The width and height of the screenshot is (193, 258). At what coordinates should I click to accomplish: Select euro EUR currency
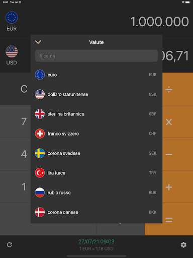coord(96,75)
